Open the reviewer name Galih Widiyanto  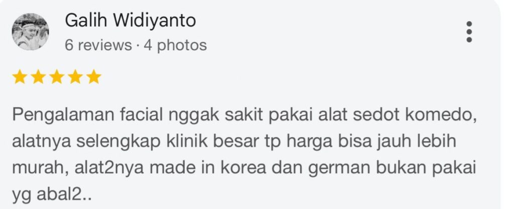point(130,21)
